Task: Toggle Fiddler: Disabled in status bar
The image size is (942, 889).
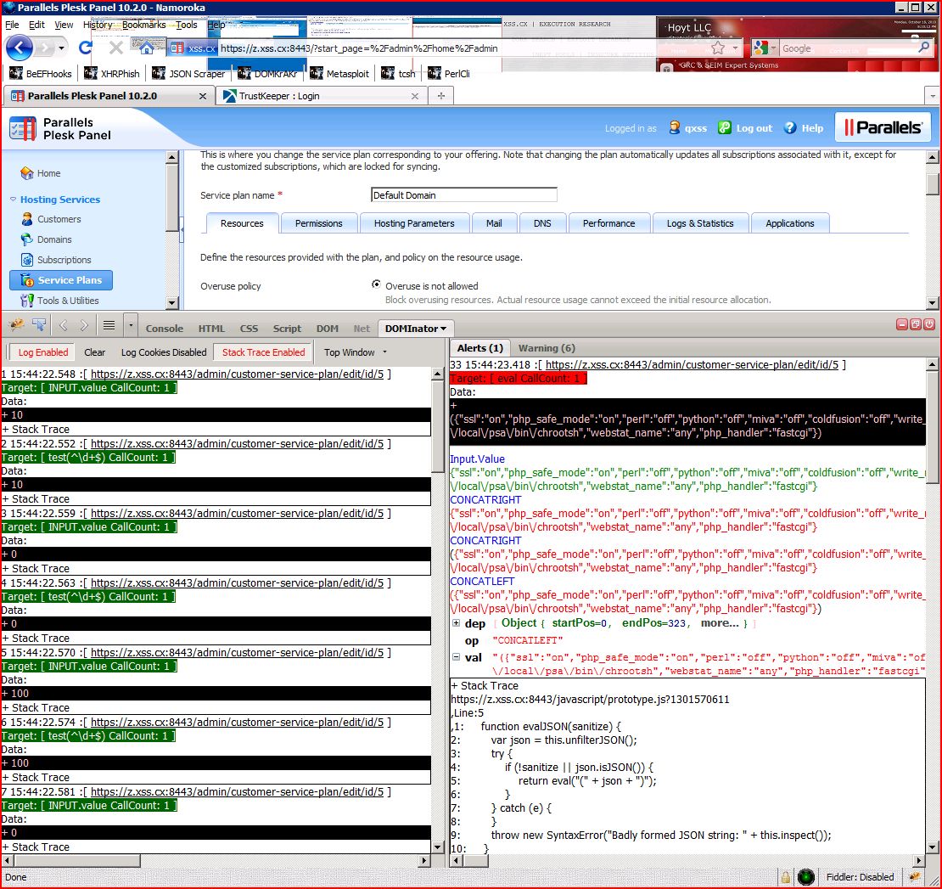Action: click(x=860, y=877)
